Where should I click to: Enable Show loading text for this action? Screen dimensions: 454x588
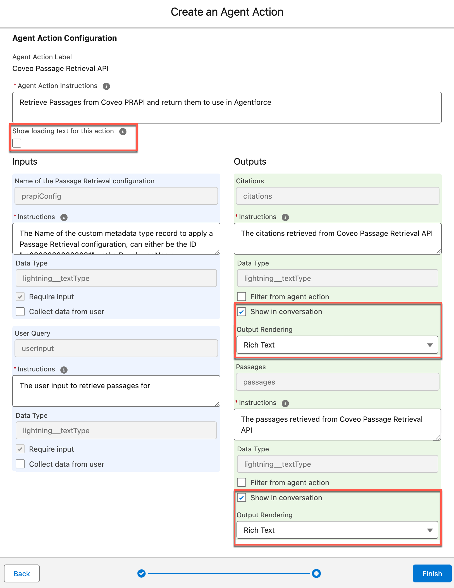click(17, 143)
